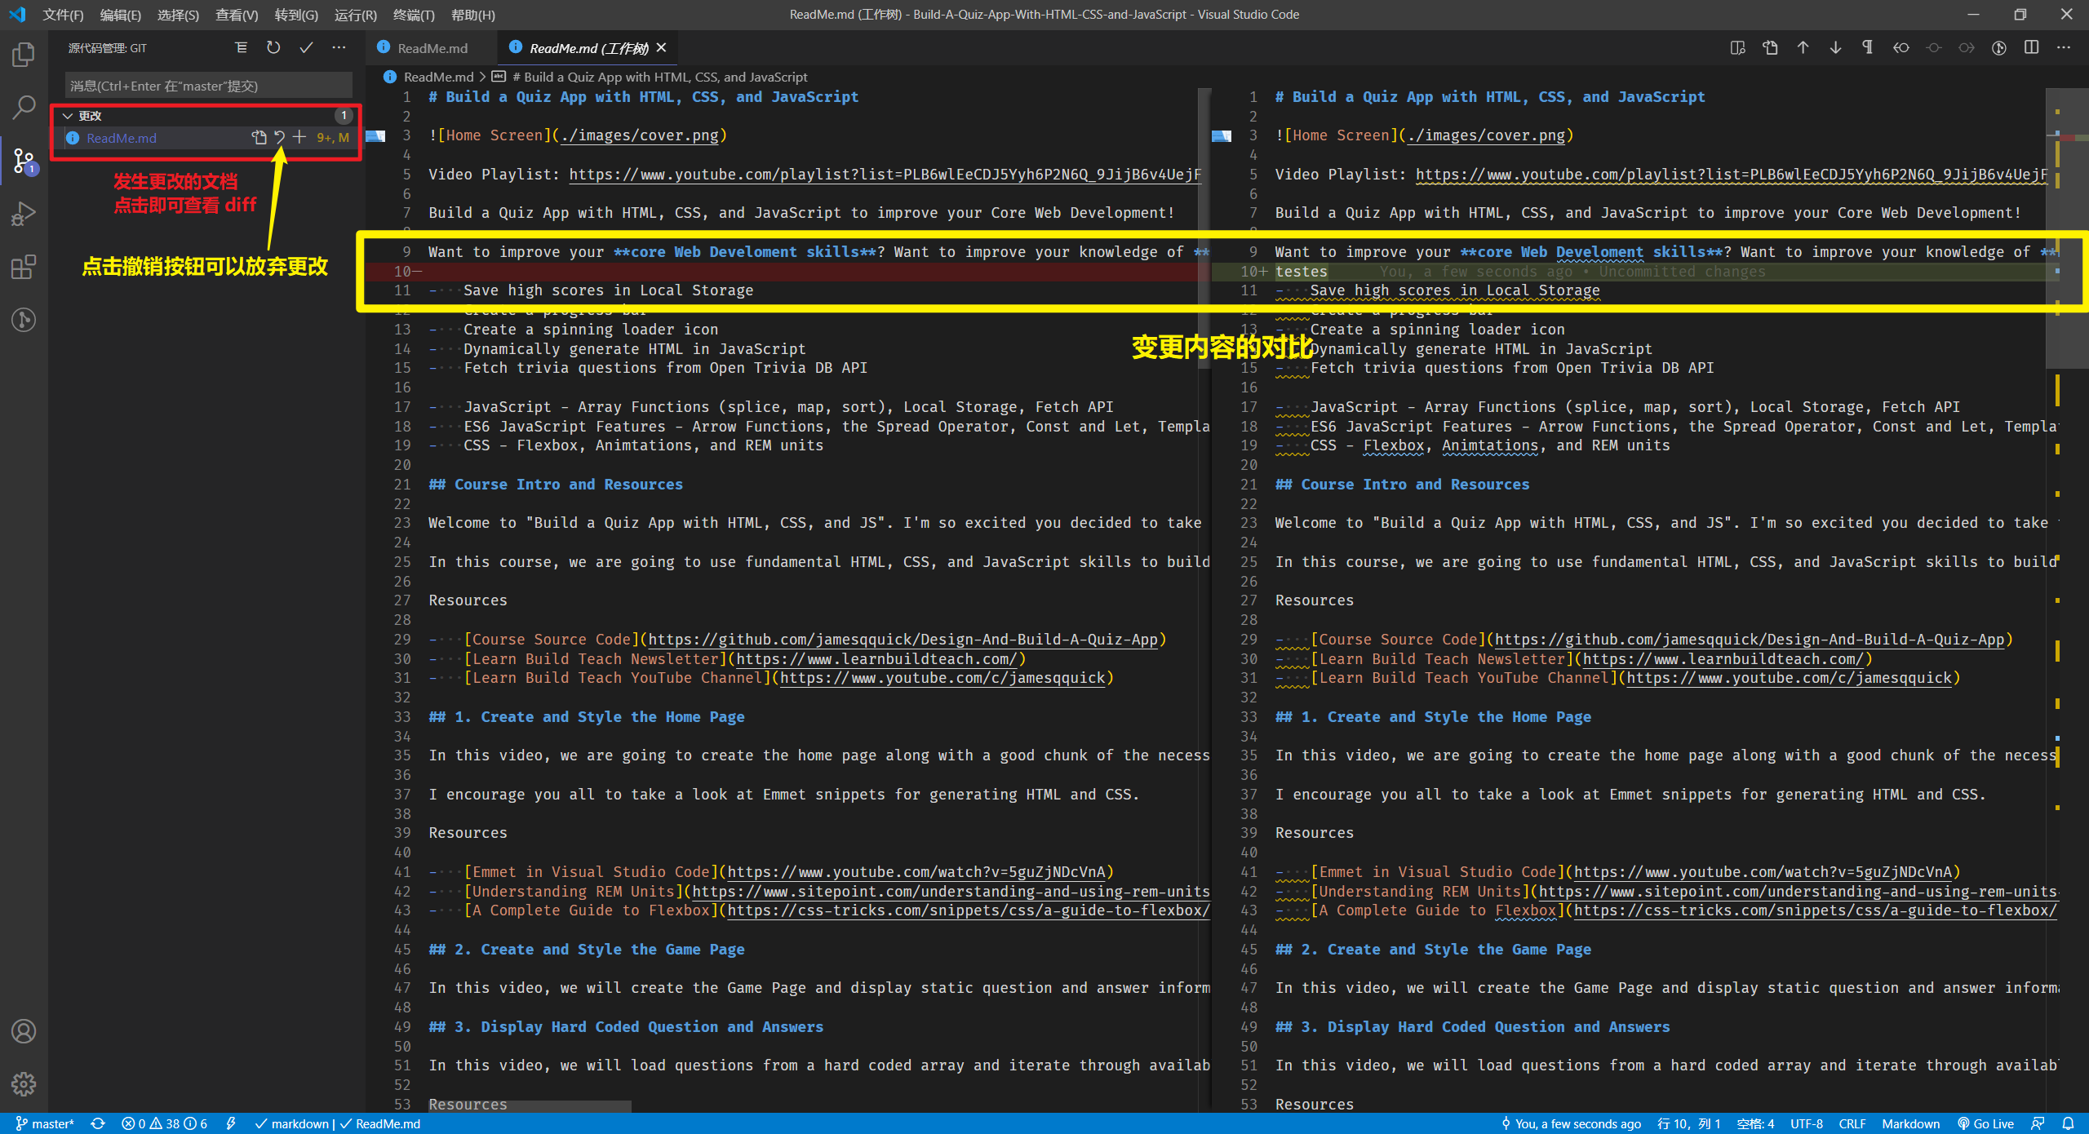Open the 文件(F) menu
This screenshot has width=2089, height=1134.
63,15
